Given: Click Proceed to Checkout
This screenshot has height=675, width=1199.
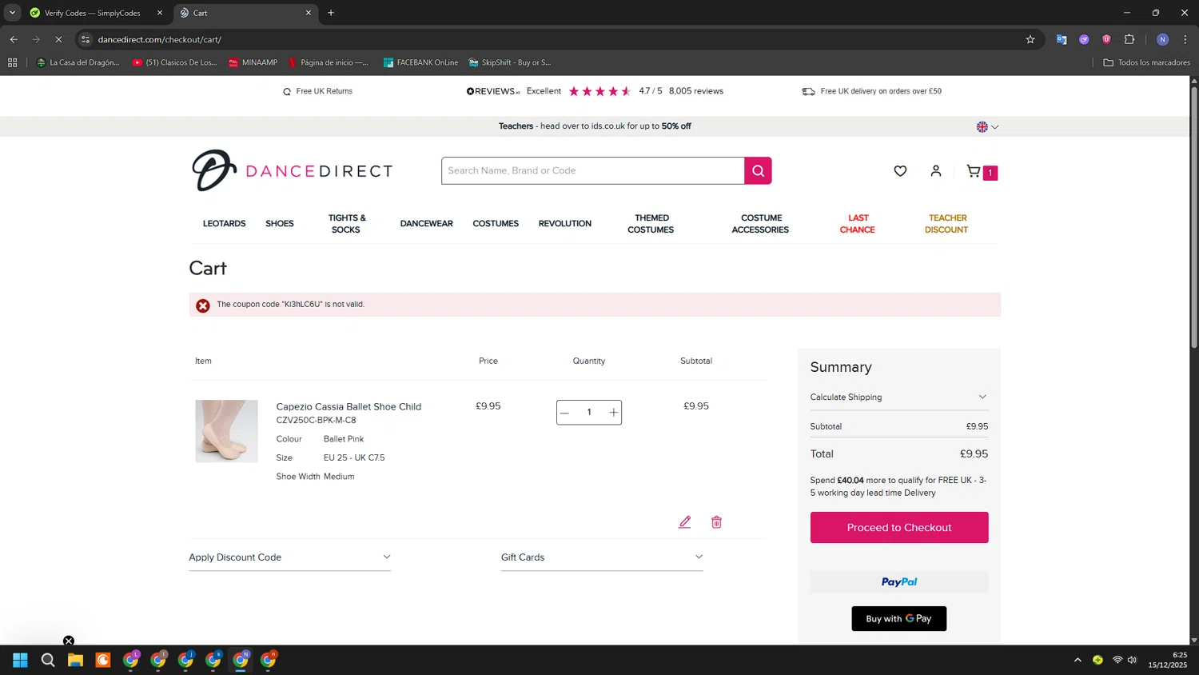Looking at the screenshot, I should click(x=899, y=528).
